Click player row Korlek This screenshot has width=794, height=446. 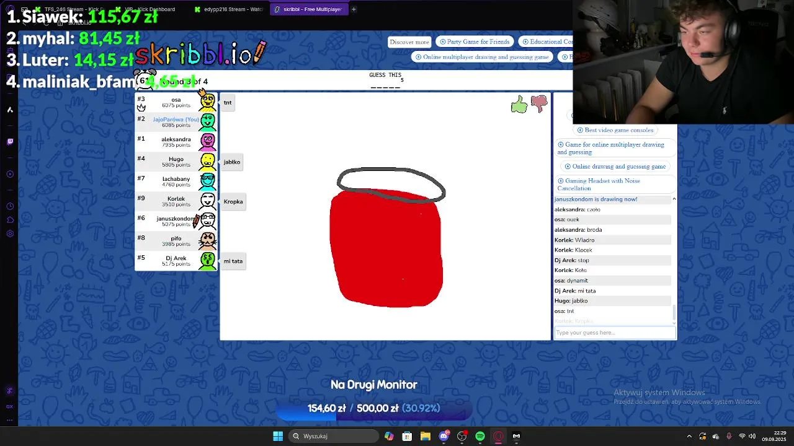pyautogui.click(x=176, y=201)
